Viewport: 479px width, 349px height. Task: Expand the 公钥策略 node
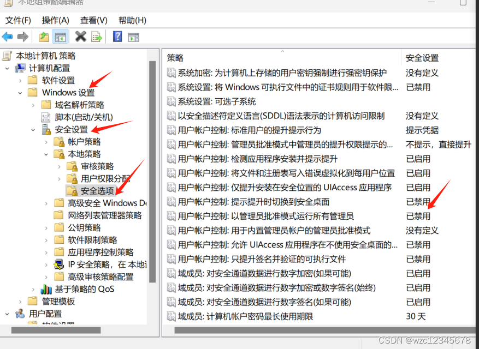point(46,228)
